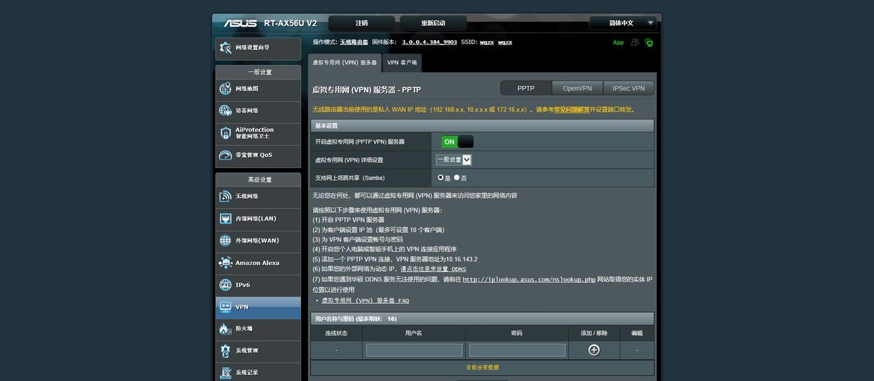Open the Amazon Alexa icon
This screenshot has height=381, width=874.
(x=225, y=263)
